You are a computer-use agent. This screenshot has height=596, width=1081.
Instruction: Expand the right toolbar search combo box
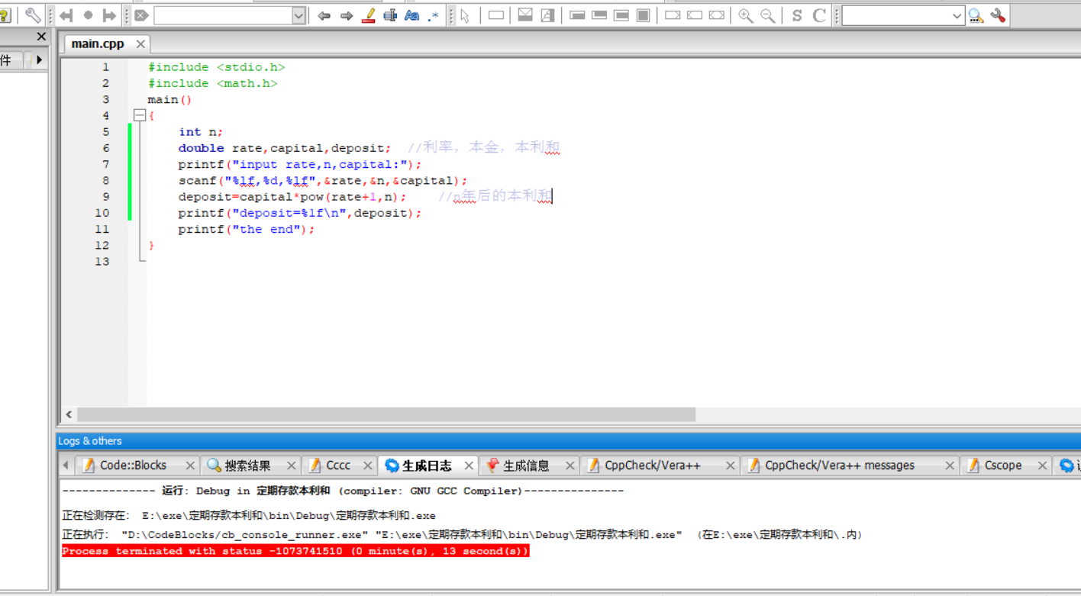(x=957, y=15)
